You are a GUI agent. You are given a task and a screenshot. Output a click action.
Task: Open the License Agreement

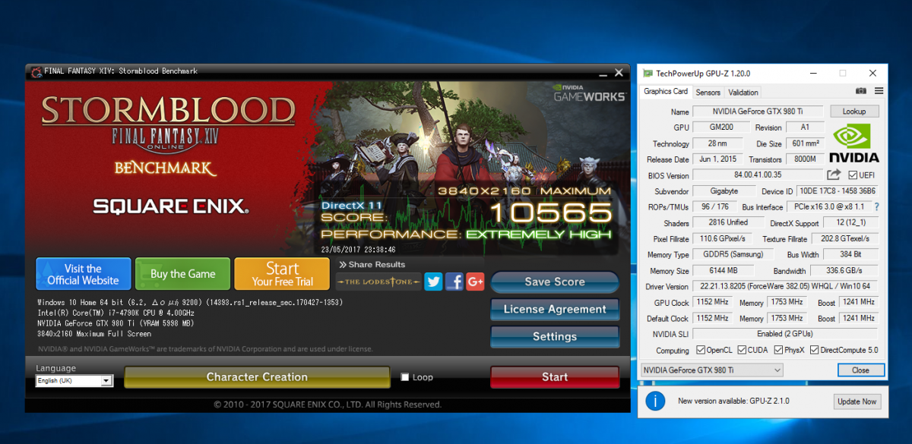coord(555,309)
